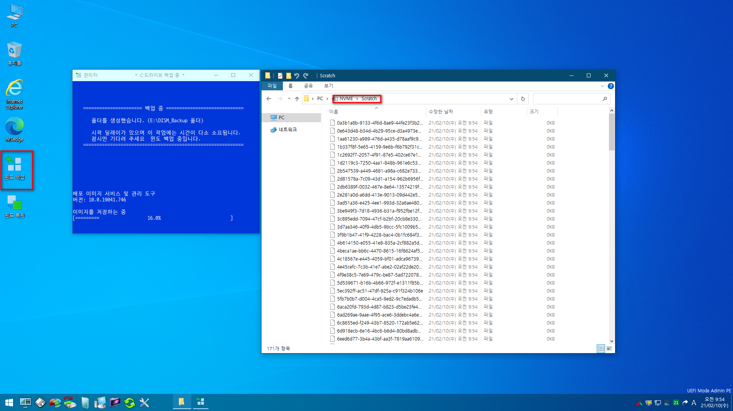Expand the Explorer ribbon chevron
This screenshot has height=411, width=733.
pos(602,86)
